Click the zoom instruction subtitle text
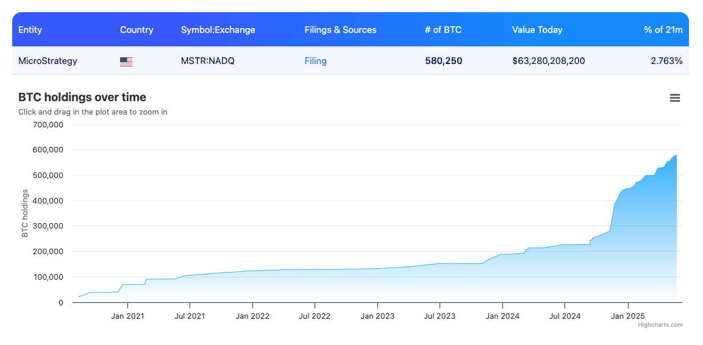 click(x=93, y=112)
